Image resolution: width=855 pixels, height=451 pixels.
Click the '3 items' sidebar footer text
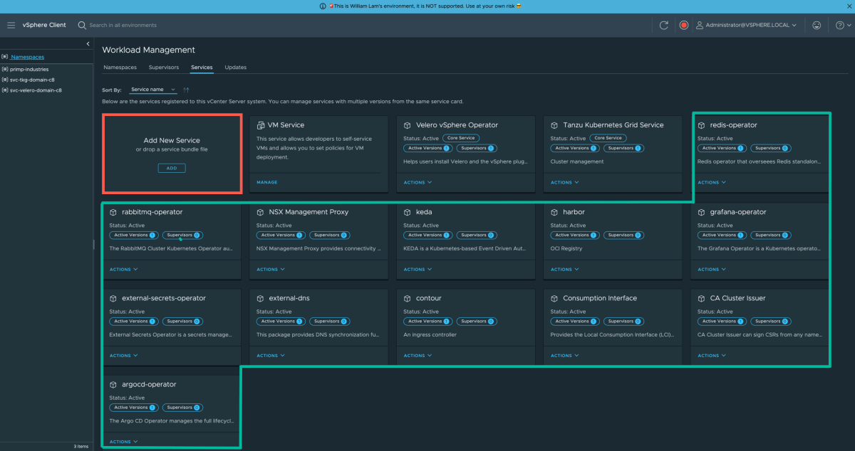pos(81,447)
